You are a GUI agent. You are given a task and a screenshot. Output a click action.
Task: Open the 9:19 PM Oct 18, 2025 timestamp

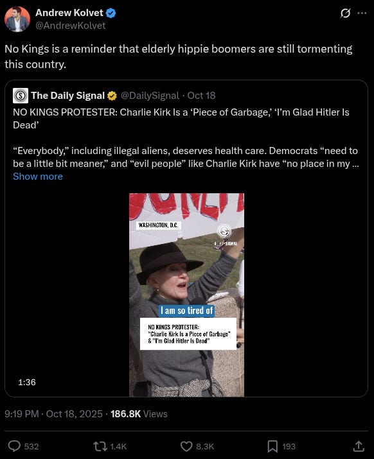53,413
